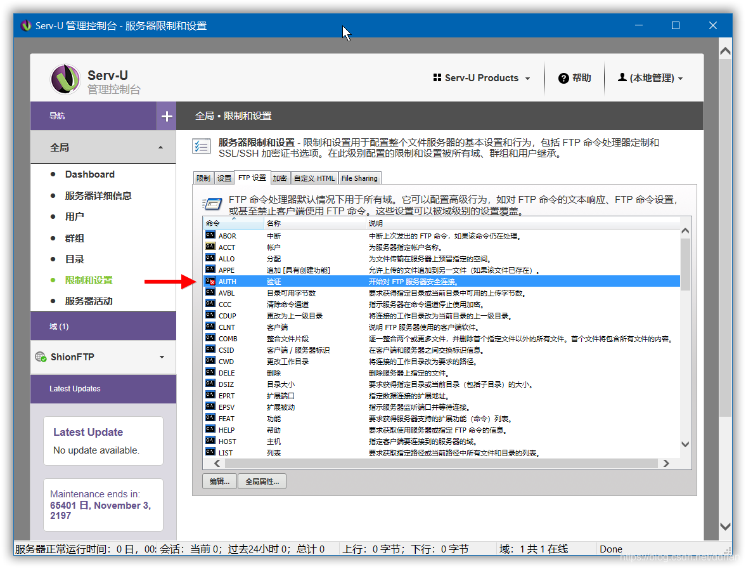
Task: Select the AUTH 验证 command row
Action: pyautogui.click(x=442, y=282)
